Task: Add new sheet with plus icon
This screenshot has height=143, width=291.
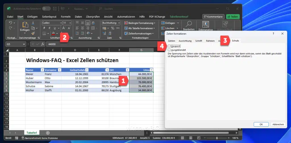Action: [x=48, y=133]
